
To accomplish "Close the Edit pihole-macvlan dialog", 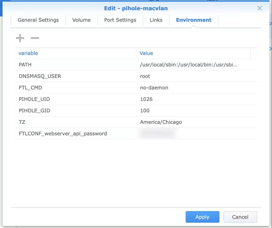I will (x=259, y=8).
